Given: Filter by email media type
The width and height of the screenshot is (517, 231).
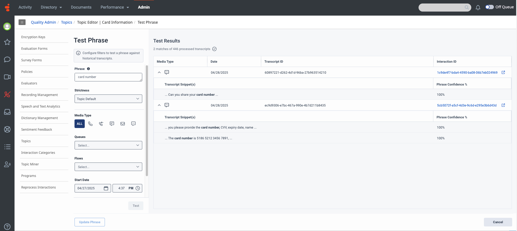Looking at the screenshot, I should point(123,124).
